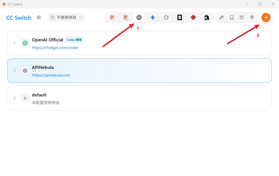Maximize the CC Switch window
This screenshot has width=279, height=176.
click(x=260, y=4)
